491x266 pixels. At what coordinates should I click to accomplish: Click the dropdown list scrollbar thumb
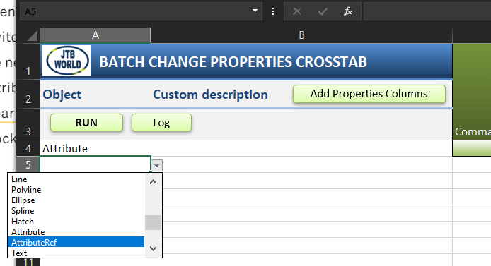tap(153, 222)
